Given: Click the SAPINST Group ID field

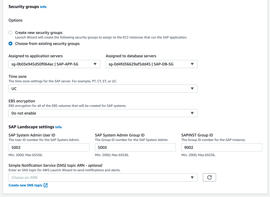Looking at the screenshot, I should [x=222, y=147].
